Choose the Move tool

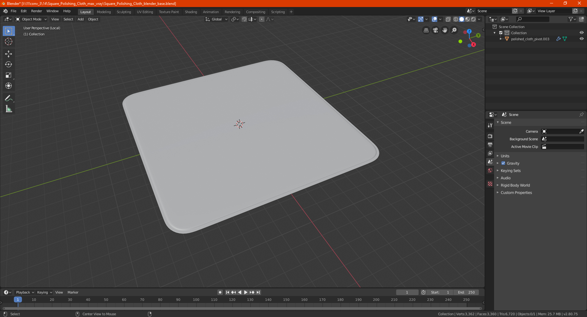[9, 54]
